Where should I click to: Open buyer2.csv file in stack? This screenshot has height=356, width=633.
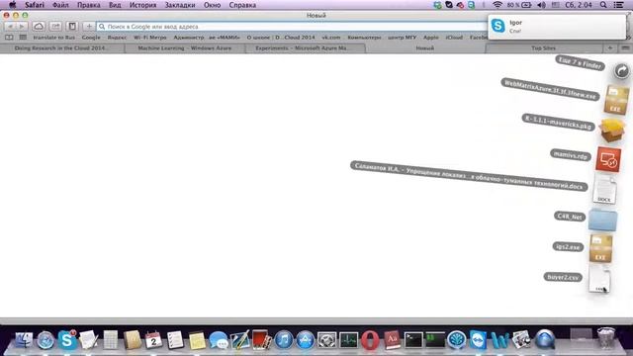tap(599, 278)
